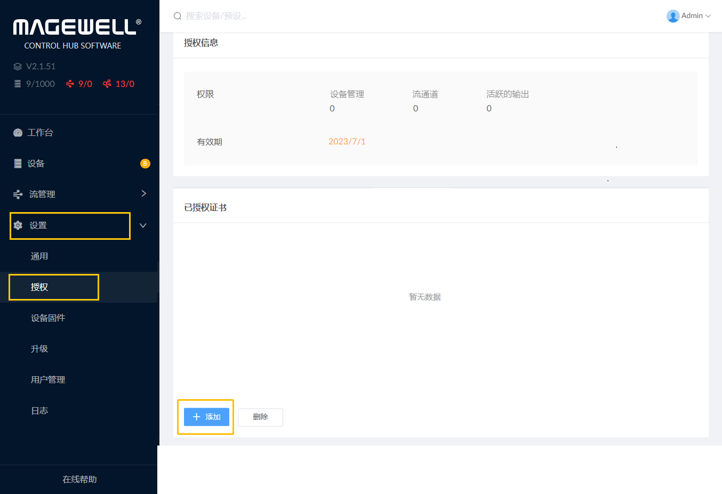Click the device count server icon
Image resolution: width=722 pixels, height=494 pixels.
18,84
